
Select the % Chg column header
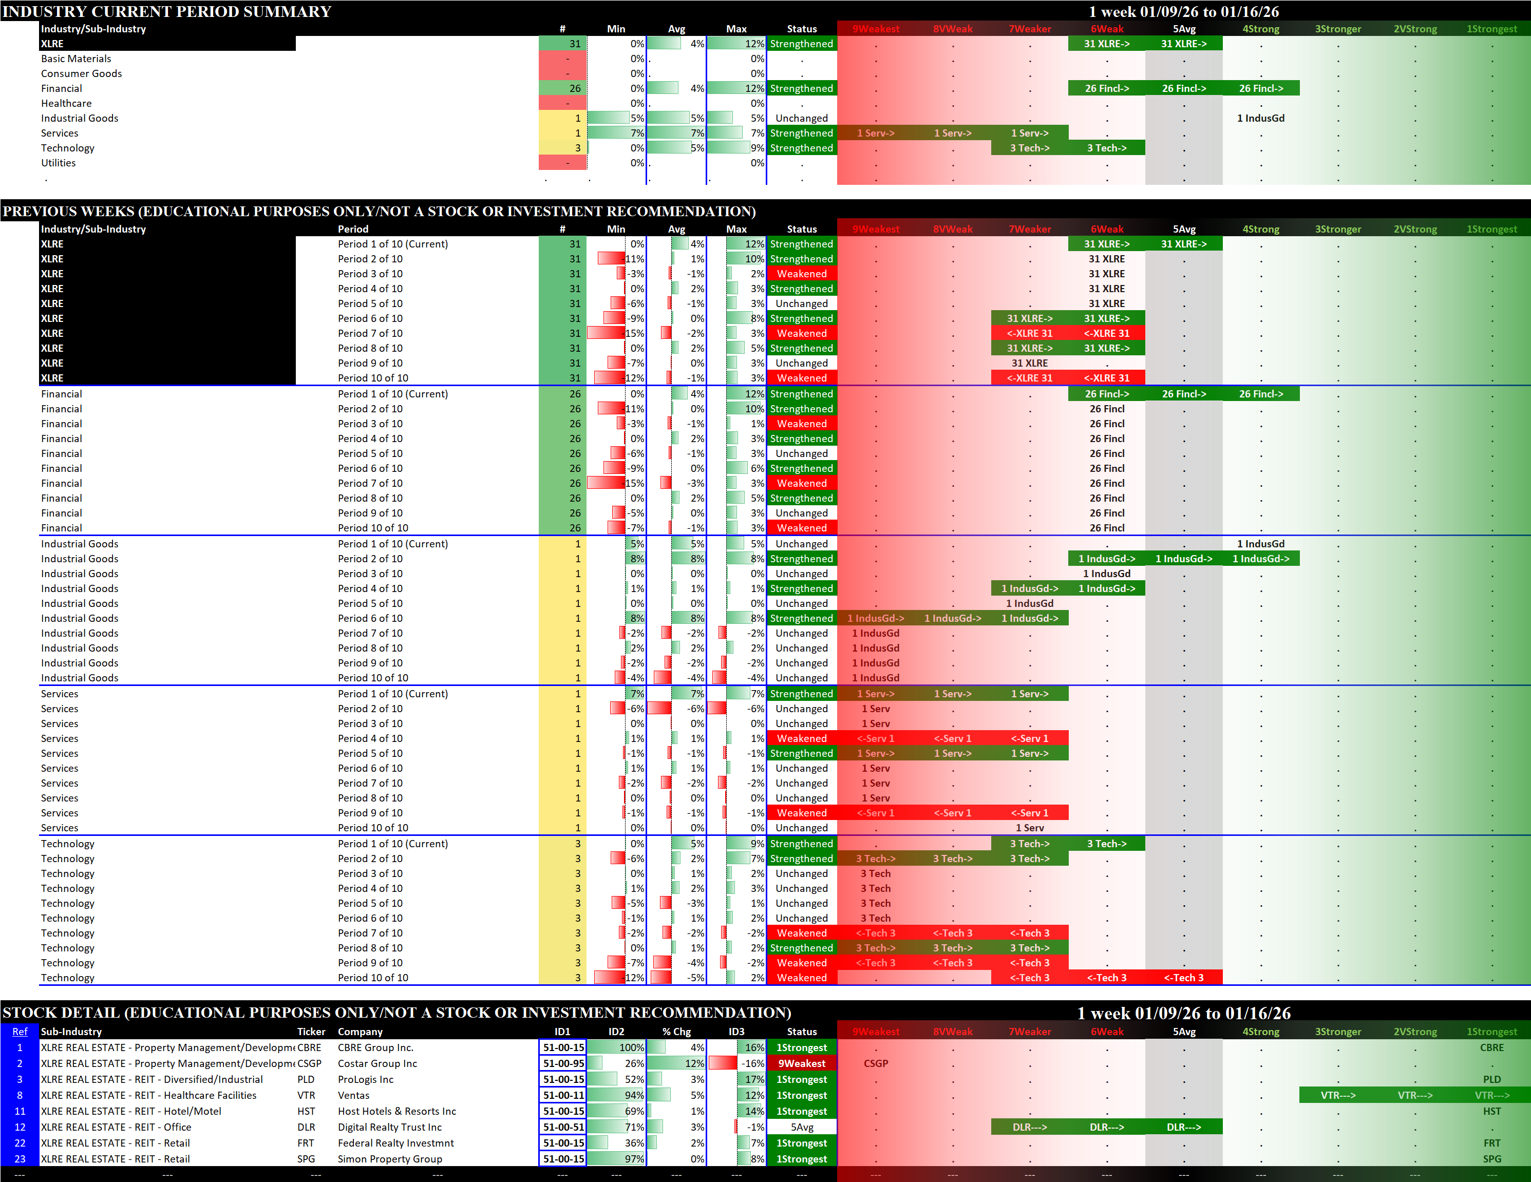[x=676, y=1032]
